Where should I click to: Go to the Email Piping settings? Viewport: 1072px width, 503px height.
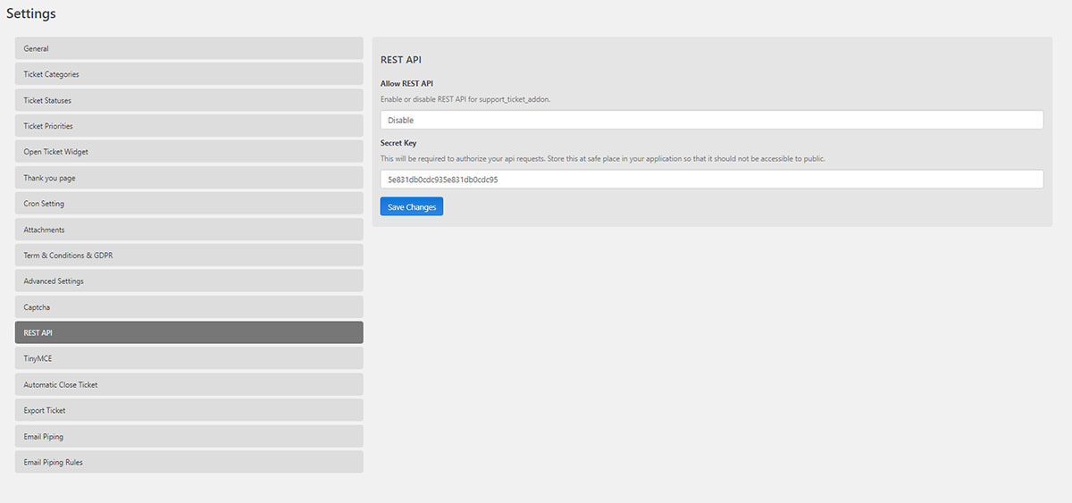point(188,436)
